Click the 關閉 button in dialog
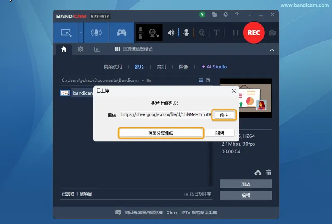The image size is (332, 224). (220, 133)
